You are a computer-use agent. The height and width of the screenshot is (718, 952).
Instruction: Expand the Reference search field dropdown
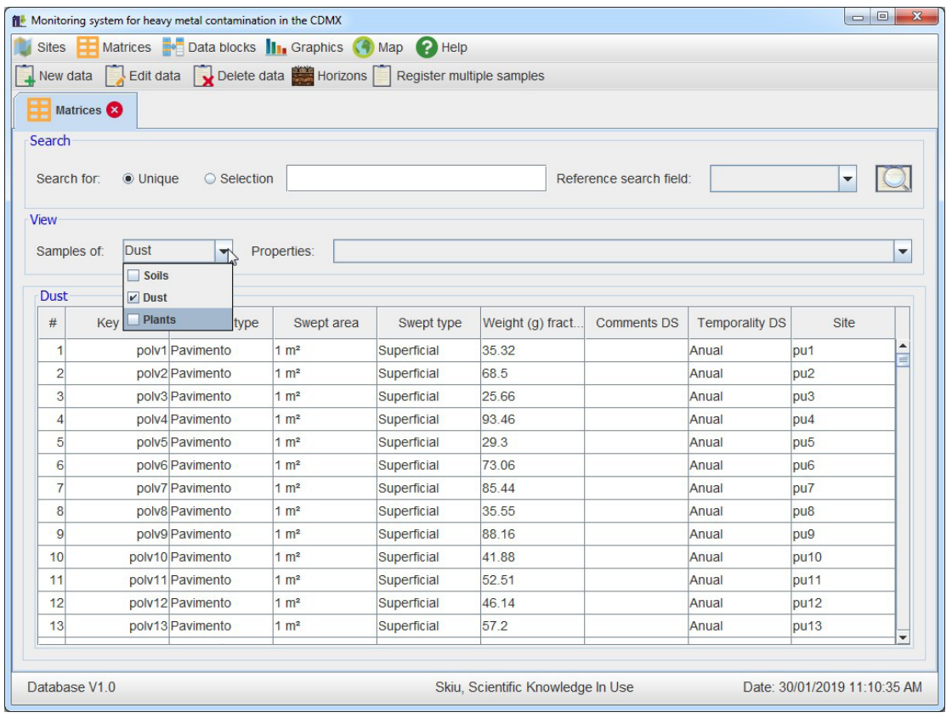point(847,179)
